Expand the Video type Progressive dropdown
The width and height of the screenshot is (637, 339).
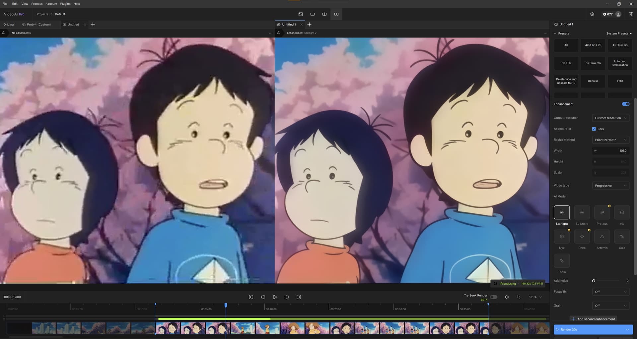click(610, 186)
